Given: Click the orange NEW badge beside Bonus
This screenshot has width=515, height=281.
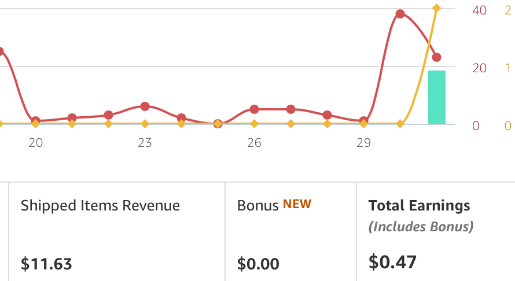Looking at the screenshot, I should pos(297,204).
